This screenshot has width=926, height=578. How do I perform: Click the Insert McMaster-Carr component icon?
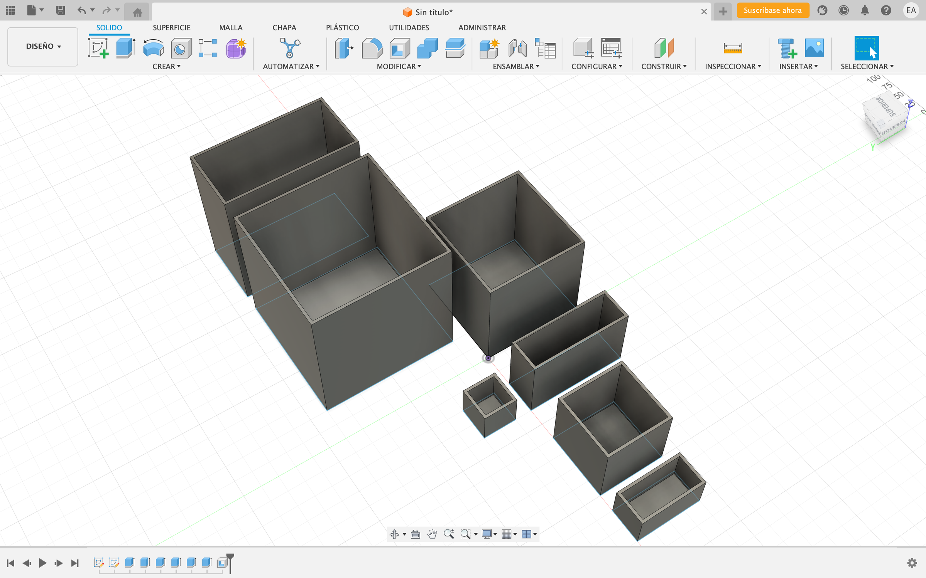pyautogui.click(x=787, y=48)
